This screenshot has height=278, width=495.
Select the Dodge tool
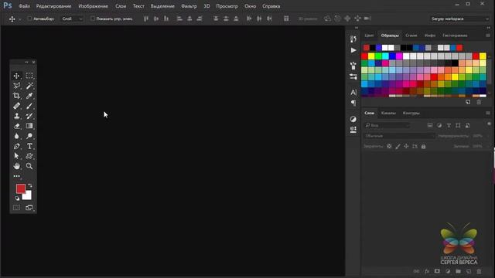click(29, 136)
